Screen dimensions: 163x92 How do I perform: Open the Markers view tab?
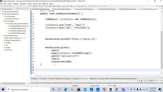coord(34,78)
